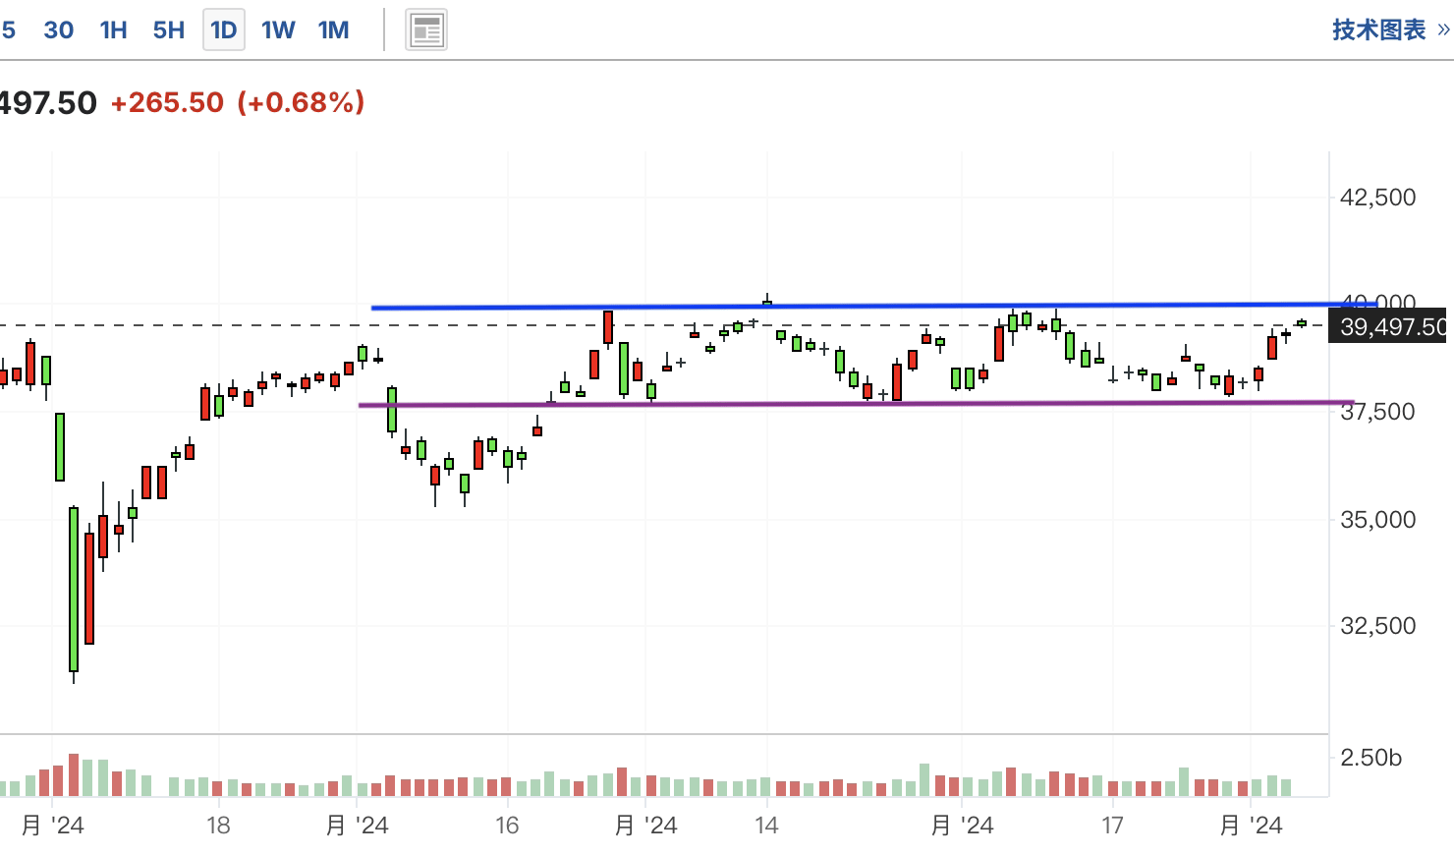Click the 14 date axis label
The image size is (1454, 855).
[766, 825]
